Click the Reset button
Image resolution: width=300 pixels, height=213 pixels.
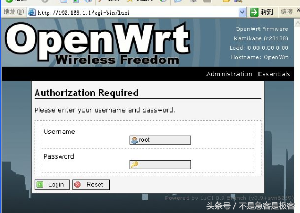pyautogui.click(x=91, y=184)
